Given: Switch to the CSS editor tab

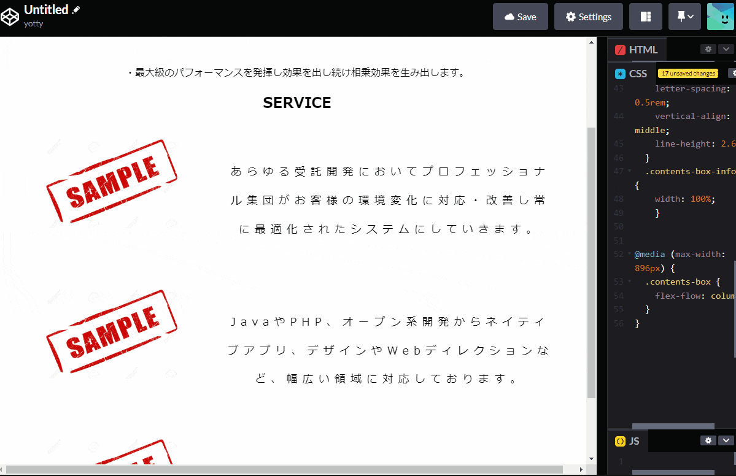Looking at the screenshot, I should click(638, 73).
